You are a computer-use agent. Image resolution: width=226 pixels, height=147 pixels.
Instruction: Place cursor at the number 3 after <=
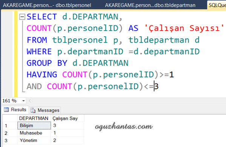(156, 87)
